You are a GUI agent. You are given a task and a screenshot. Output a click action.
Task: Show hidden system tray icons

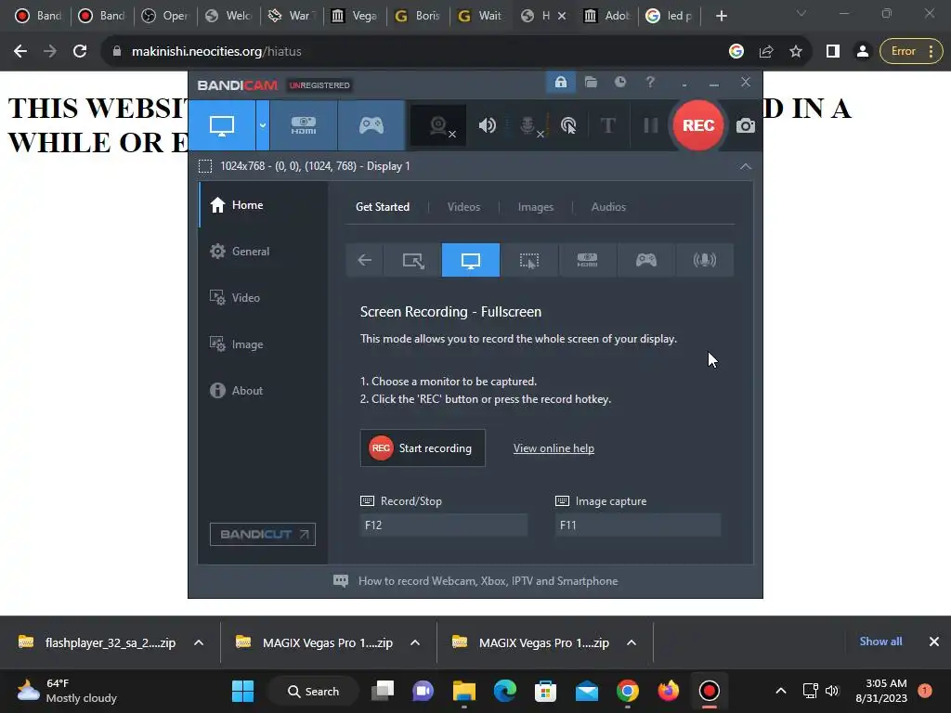(x=781, y=691)
